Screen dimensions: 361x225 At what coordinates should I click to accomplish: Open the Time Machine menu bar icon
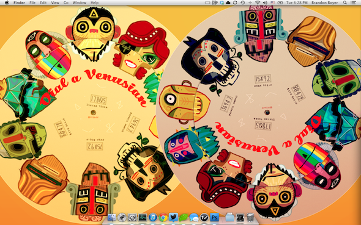click(243, 3)
